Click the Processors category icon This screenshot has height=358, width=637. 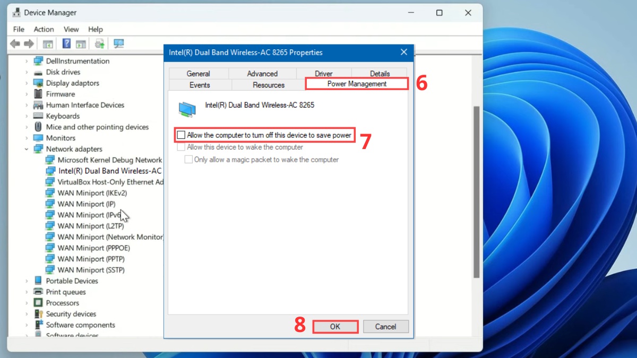pos(38,303)
